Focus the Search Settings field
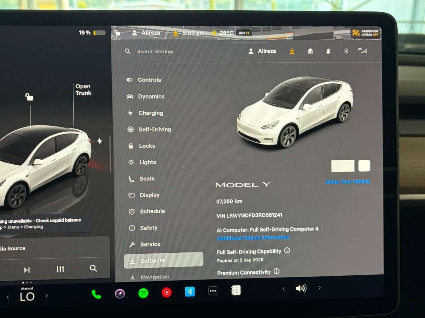Image resolution: width=425 pixels, height=318 pixels. [x=156, y=51]
